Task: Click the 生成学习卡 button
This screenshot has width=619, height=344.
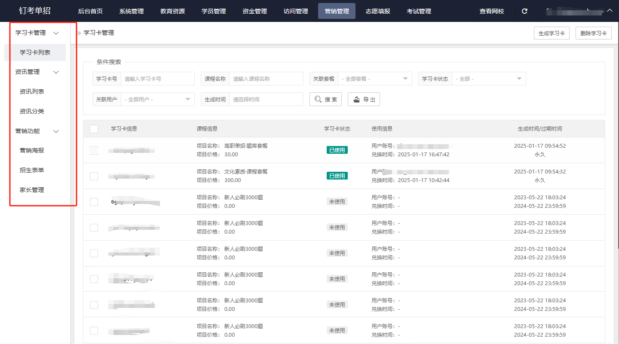Action: [x=552, y=33]
